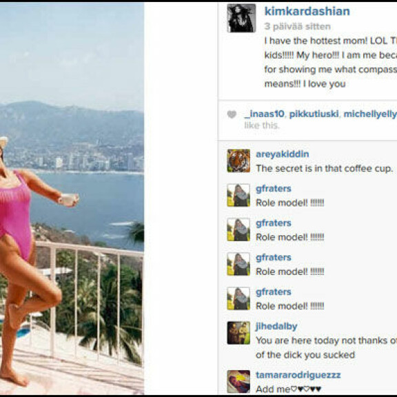
Task: Open jihedalby's profile avatar
Action: tap(238, 333)
